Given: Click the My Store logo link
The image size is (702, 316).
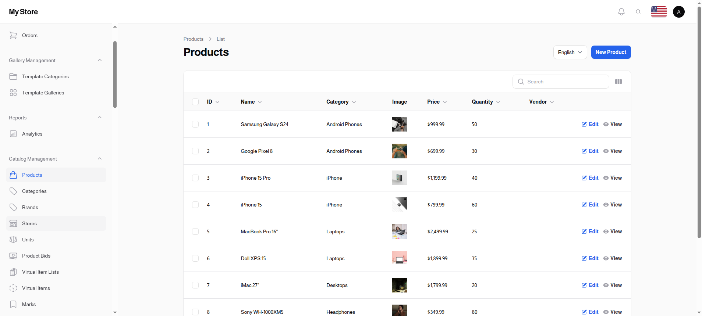Looking at the screenshot, I should coord(24,12).
